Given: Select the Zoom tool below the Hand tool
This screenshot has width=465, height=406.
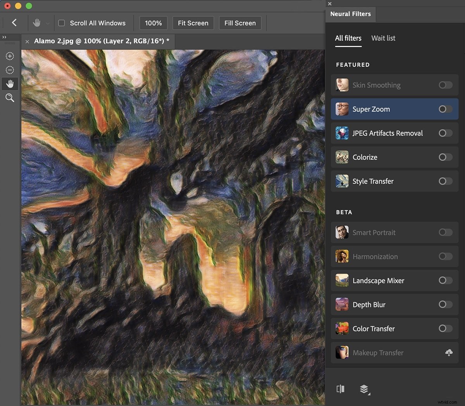Looking at the screenshot, I should (x=10, y=98).
